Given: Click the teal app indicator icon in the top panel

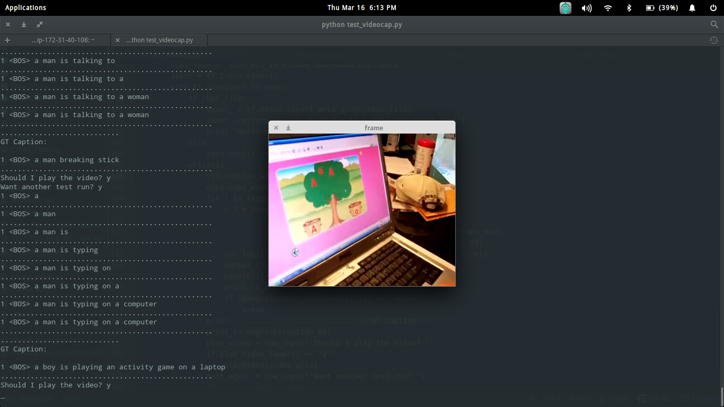Looking at the screenshot, I should pos(566,8).
